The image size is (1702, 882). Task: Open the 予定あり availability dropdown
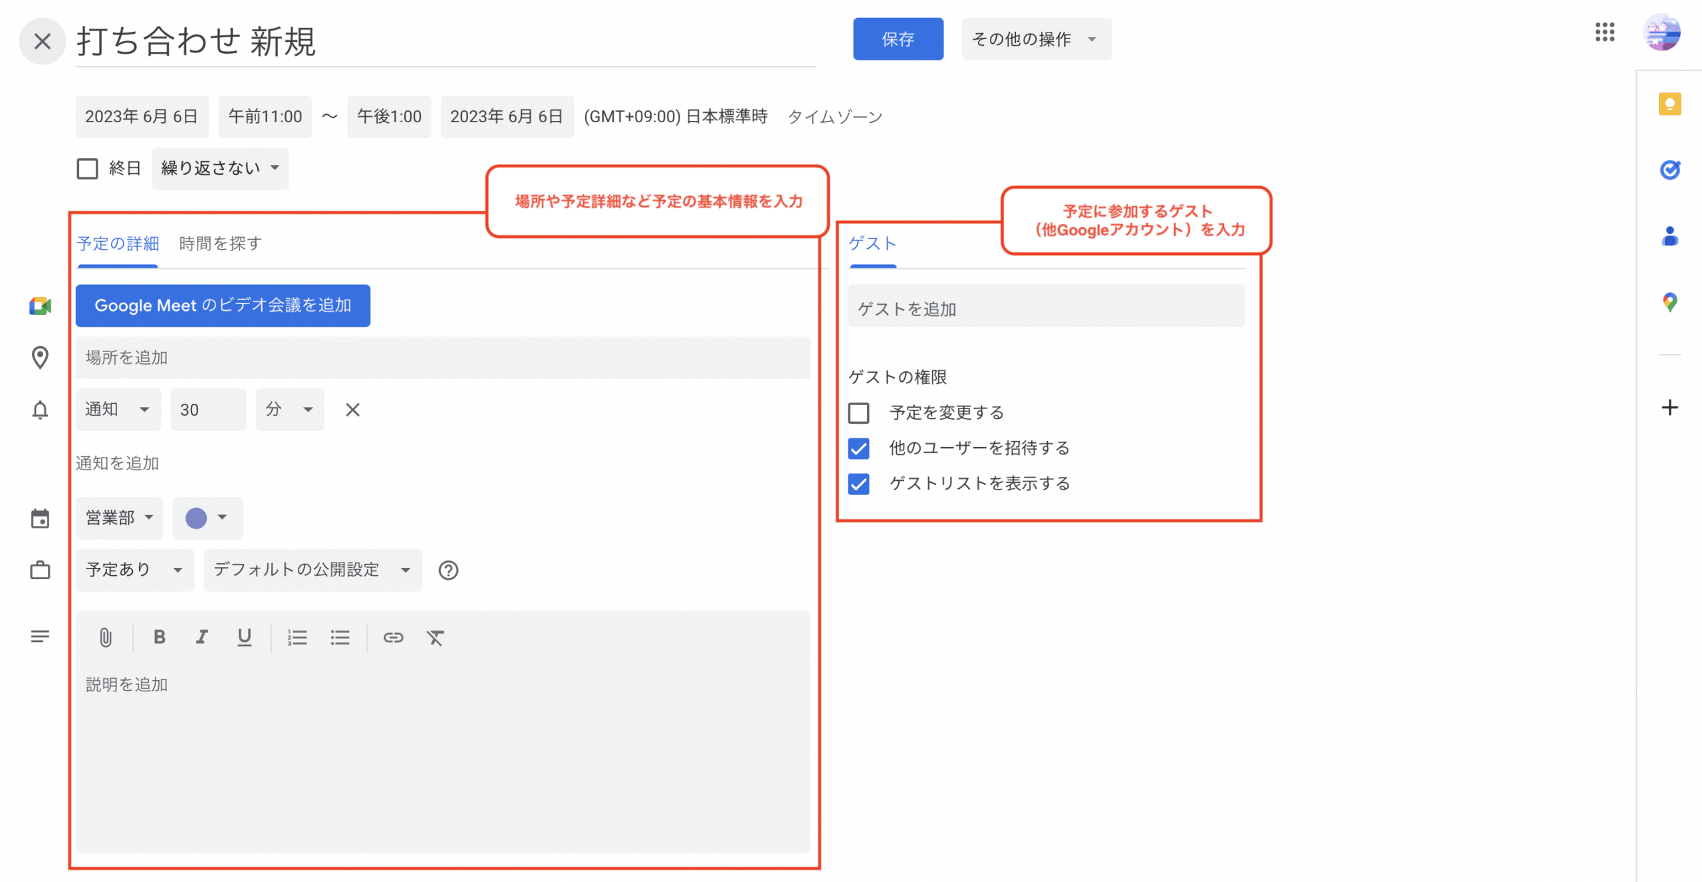click(135, 570)
